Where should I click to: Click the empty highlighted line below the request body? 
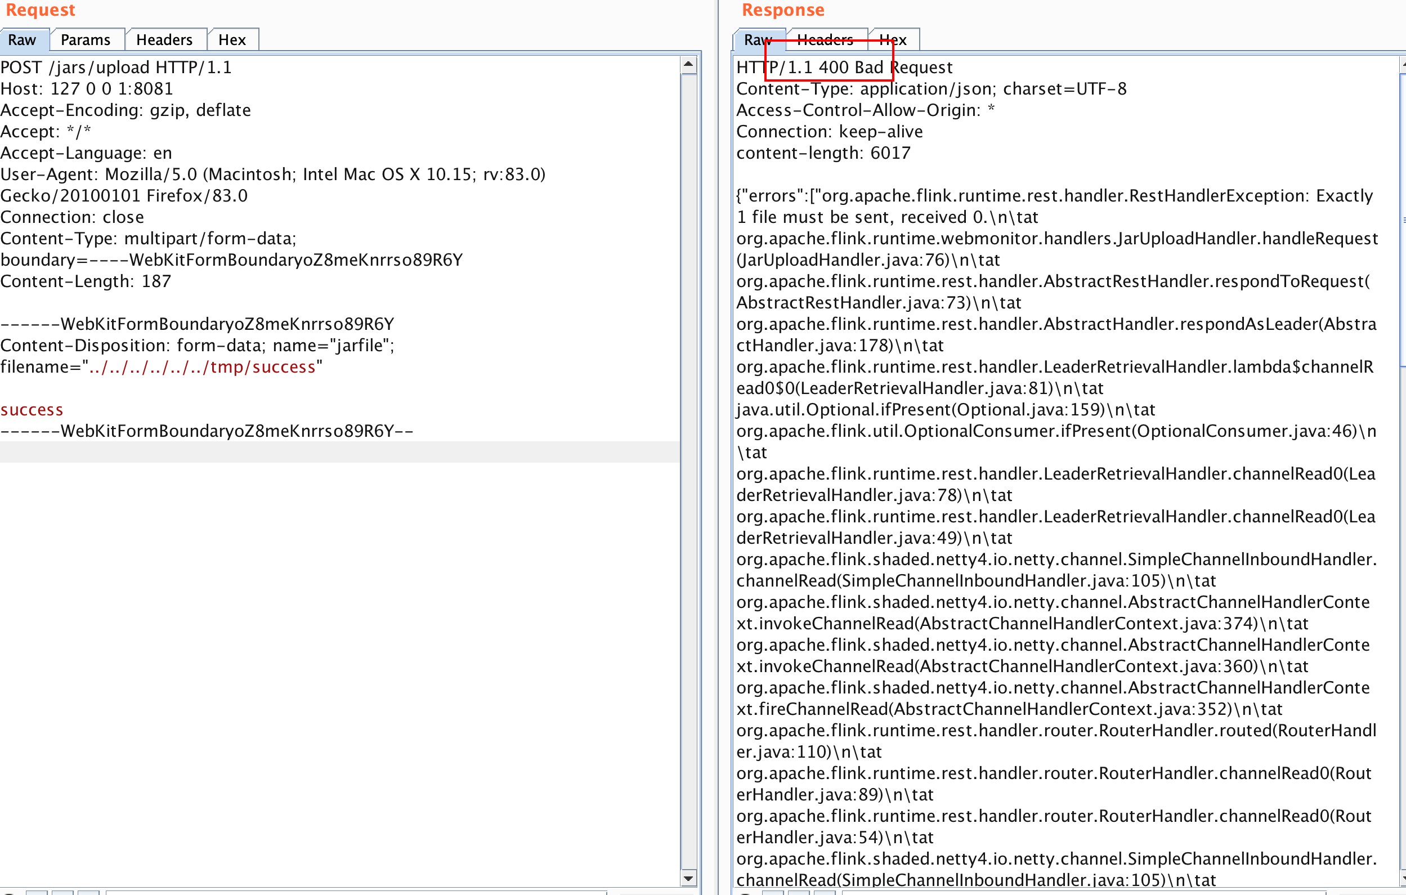pyautogui.click(x=340, y=453)
